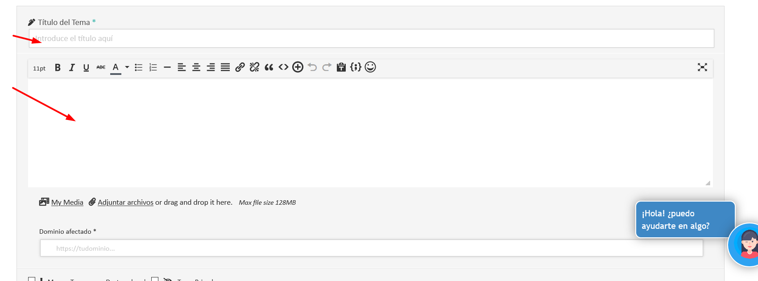Click the Adjuntar archivos link
The image size is (758, 281).
click(x=125, y=202)
